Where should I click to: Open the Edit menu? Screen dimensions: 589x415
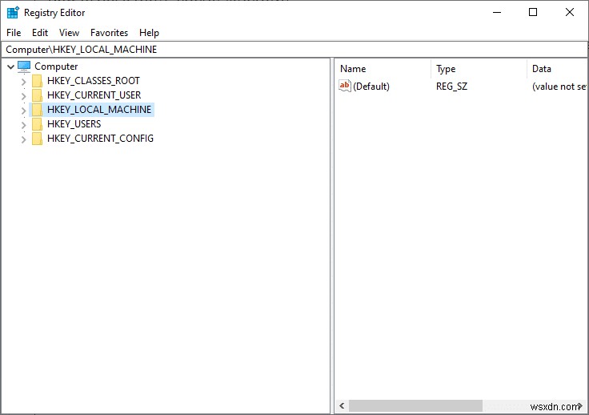[40, 33]
